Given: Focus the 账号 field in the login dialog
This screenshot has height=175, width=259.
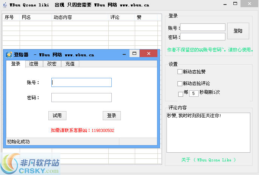Looking at the screenshot, I should [82, 82].
